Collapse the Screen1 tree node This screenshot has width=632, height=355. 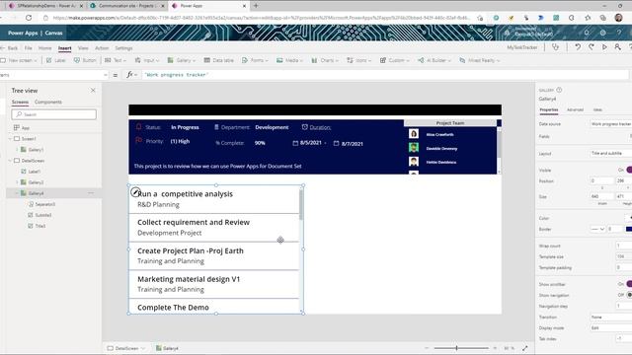11,138
